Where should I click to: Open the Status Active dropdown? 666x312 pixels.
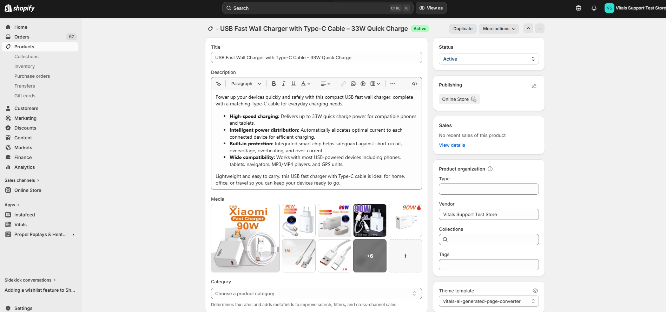coord(489,59)
